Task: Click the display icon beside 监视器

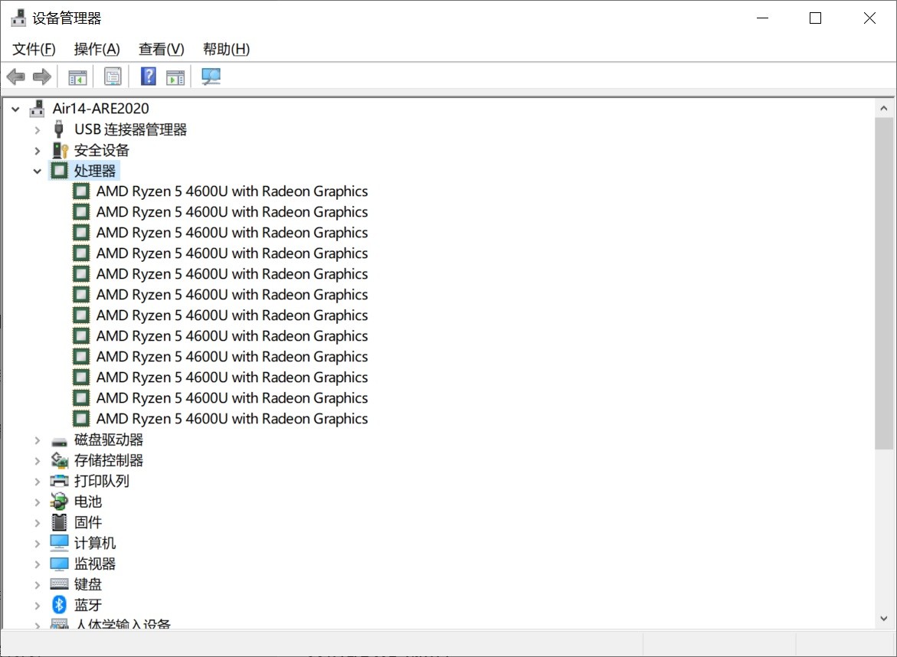Action: point(60,564)
